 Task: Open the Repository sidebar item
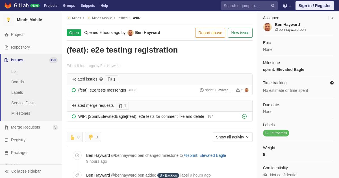pos(20,47)
